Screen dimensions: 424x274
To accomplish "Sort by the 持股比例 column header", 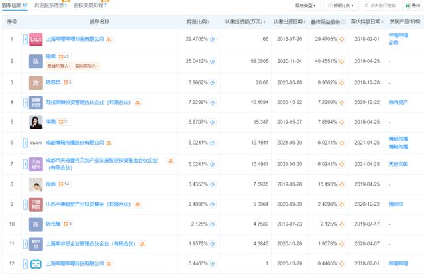I will click(x=198, y=22).
